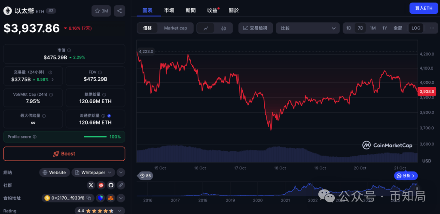Click the 18 Oct date axis label
440x214 pixels.
[x=280, y=168]
